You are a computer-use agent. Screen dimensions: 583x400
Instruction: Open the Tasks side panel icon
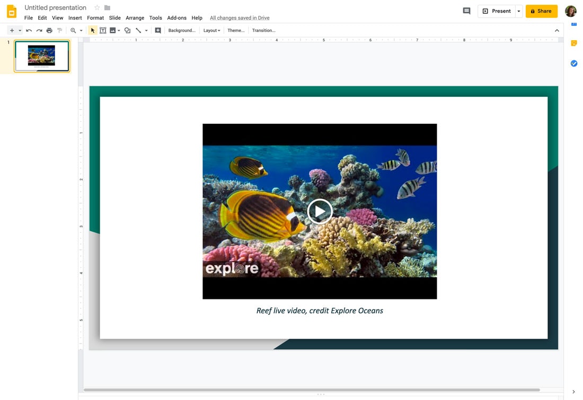[573, 63]
